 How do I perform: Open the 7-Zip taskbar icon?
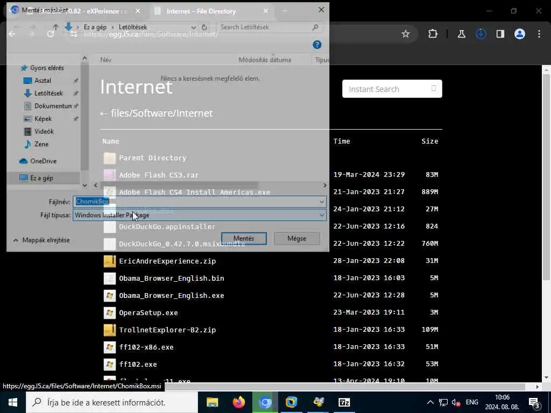344,402
